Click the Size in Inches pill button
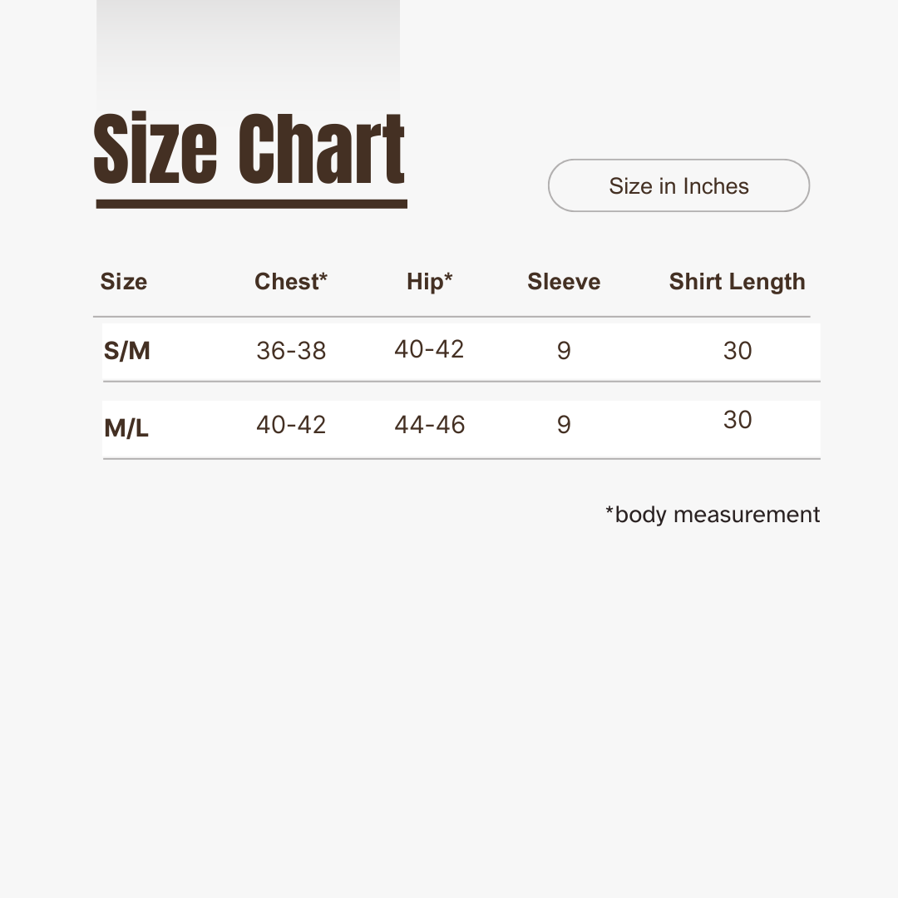898x898 pixels. 678,185
